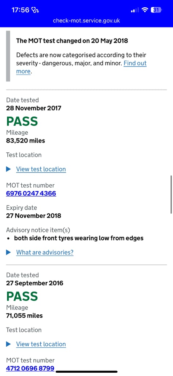This screenshot has height=376, width=173.
Task: Open MOT test number 4712 0696 8799
Action: pyautogui.click(x=30, y=368)
